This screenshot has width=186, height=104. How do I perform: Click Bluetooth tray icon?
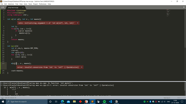(150, 102)
